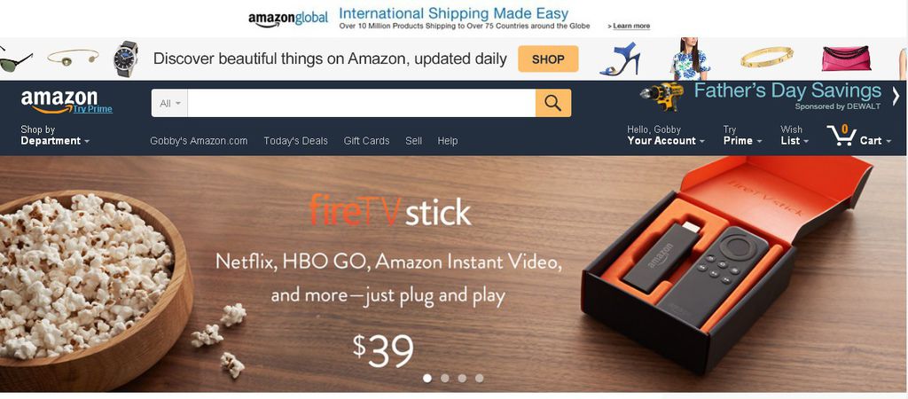Click inside the Amazon search field
This screenshot has height=399, width=908.
coord(362,103)
